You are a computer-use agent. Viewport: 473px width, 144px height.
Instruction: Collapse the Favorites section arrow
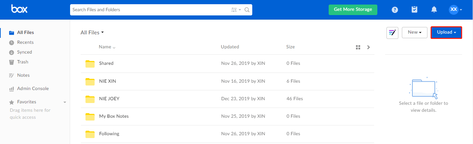64,102
